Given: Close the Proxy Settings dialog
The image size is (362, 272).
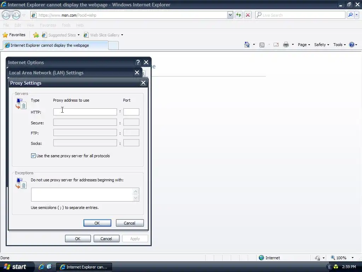Looking at the screenshot, I should point(144,83).
